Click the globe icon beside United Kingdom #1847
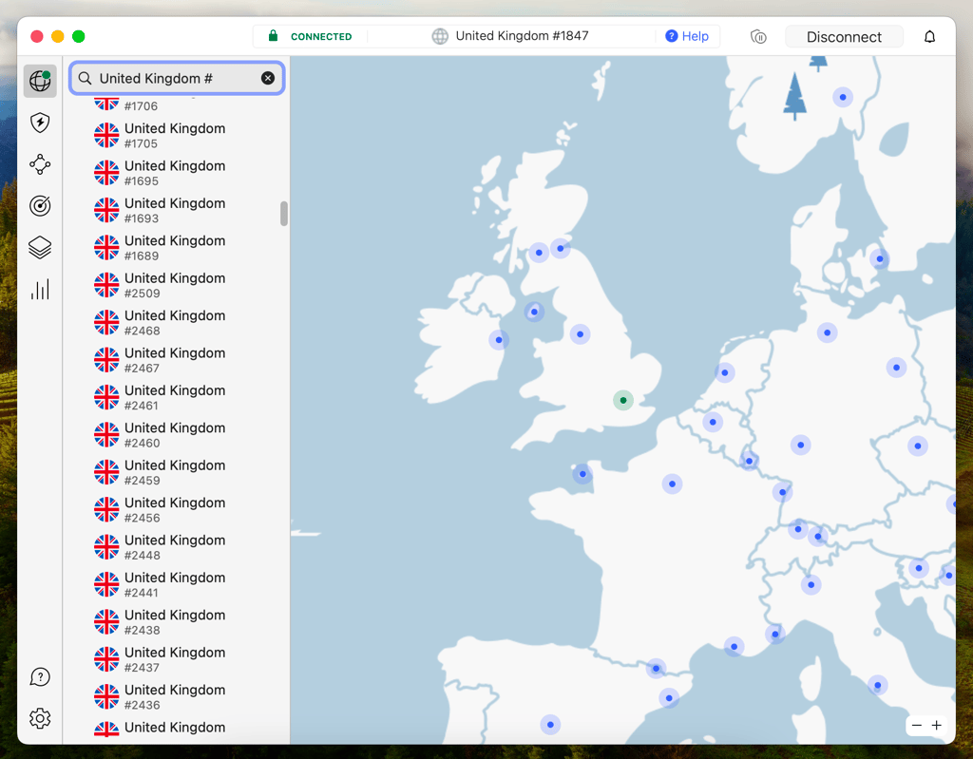The image size is (973, 759). click(440, 36)
